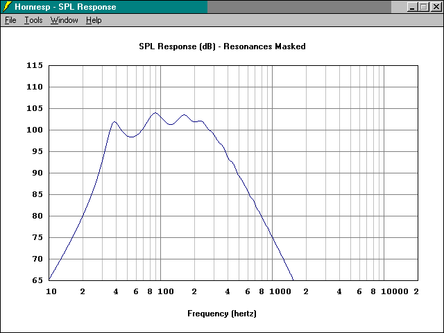444x333 pixels.
Task: Click the 1000 Hz frequency axis label
Action: coord(280,291)
